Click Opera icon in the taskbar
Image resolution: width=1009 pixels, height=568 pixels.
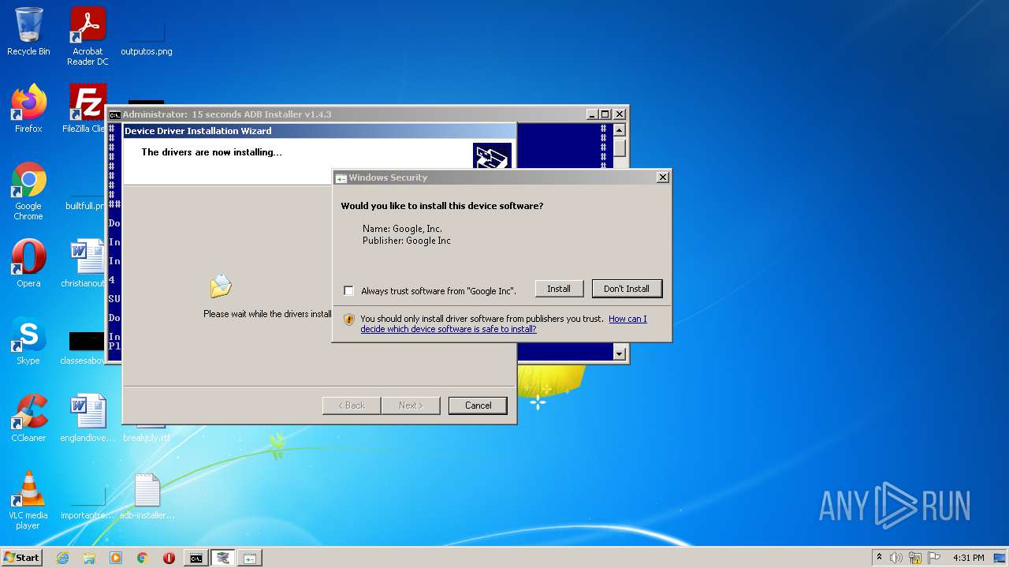[x=169, y=558]
